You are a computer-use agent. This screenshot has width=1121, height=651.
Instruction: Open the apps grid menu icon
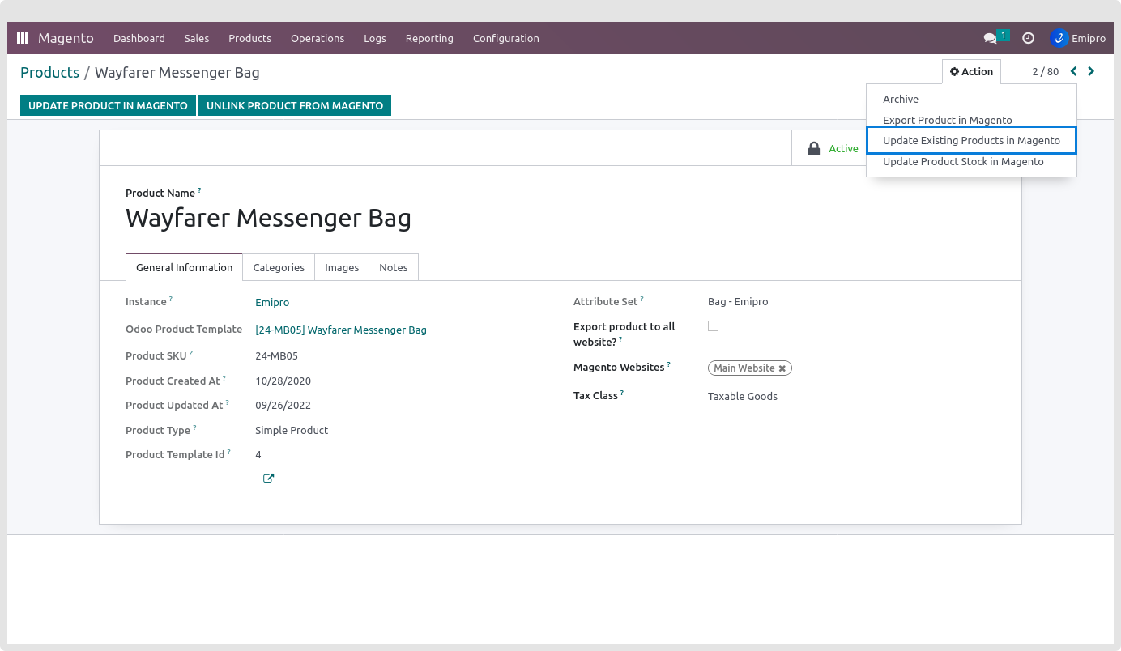pyautogui.click(x=23, y=38)
